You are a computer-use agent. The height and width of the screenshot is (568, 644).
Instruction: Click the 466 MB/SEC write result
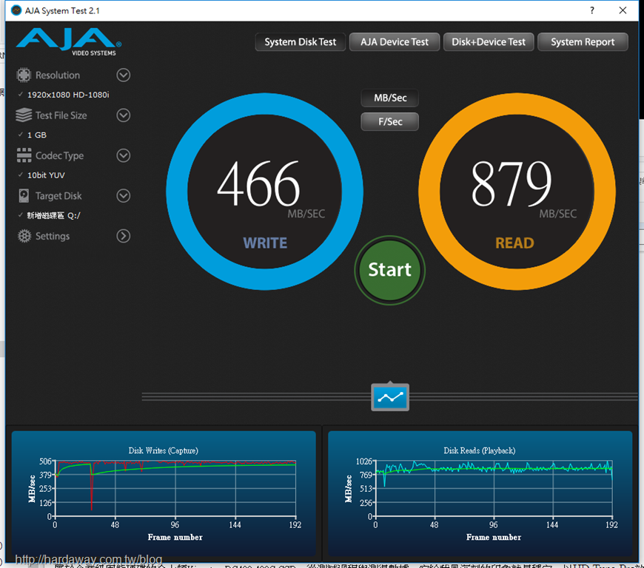(265, 192)
